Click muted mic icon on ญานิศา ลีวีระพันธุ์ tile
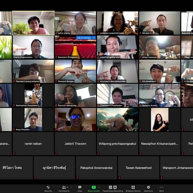Image resolution: width=193 pixels, height=193 pixels. pos(35,178)
